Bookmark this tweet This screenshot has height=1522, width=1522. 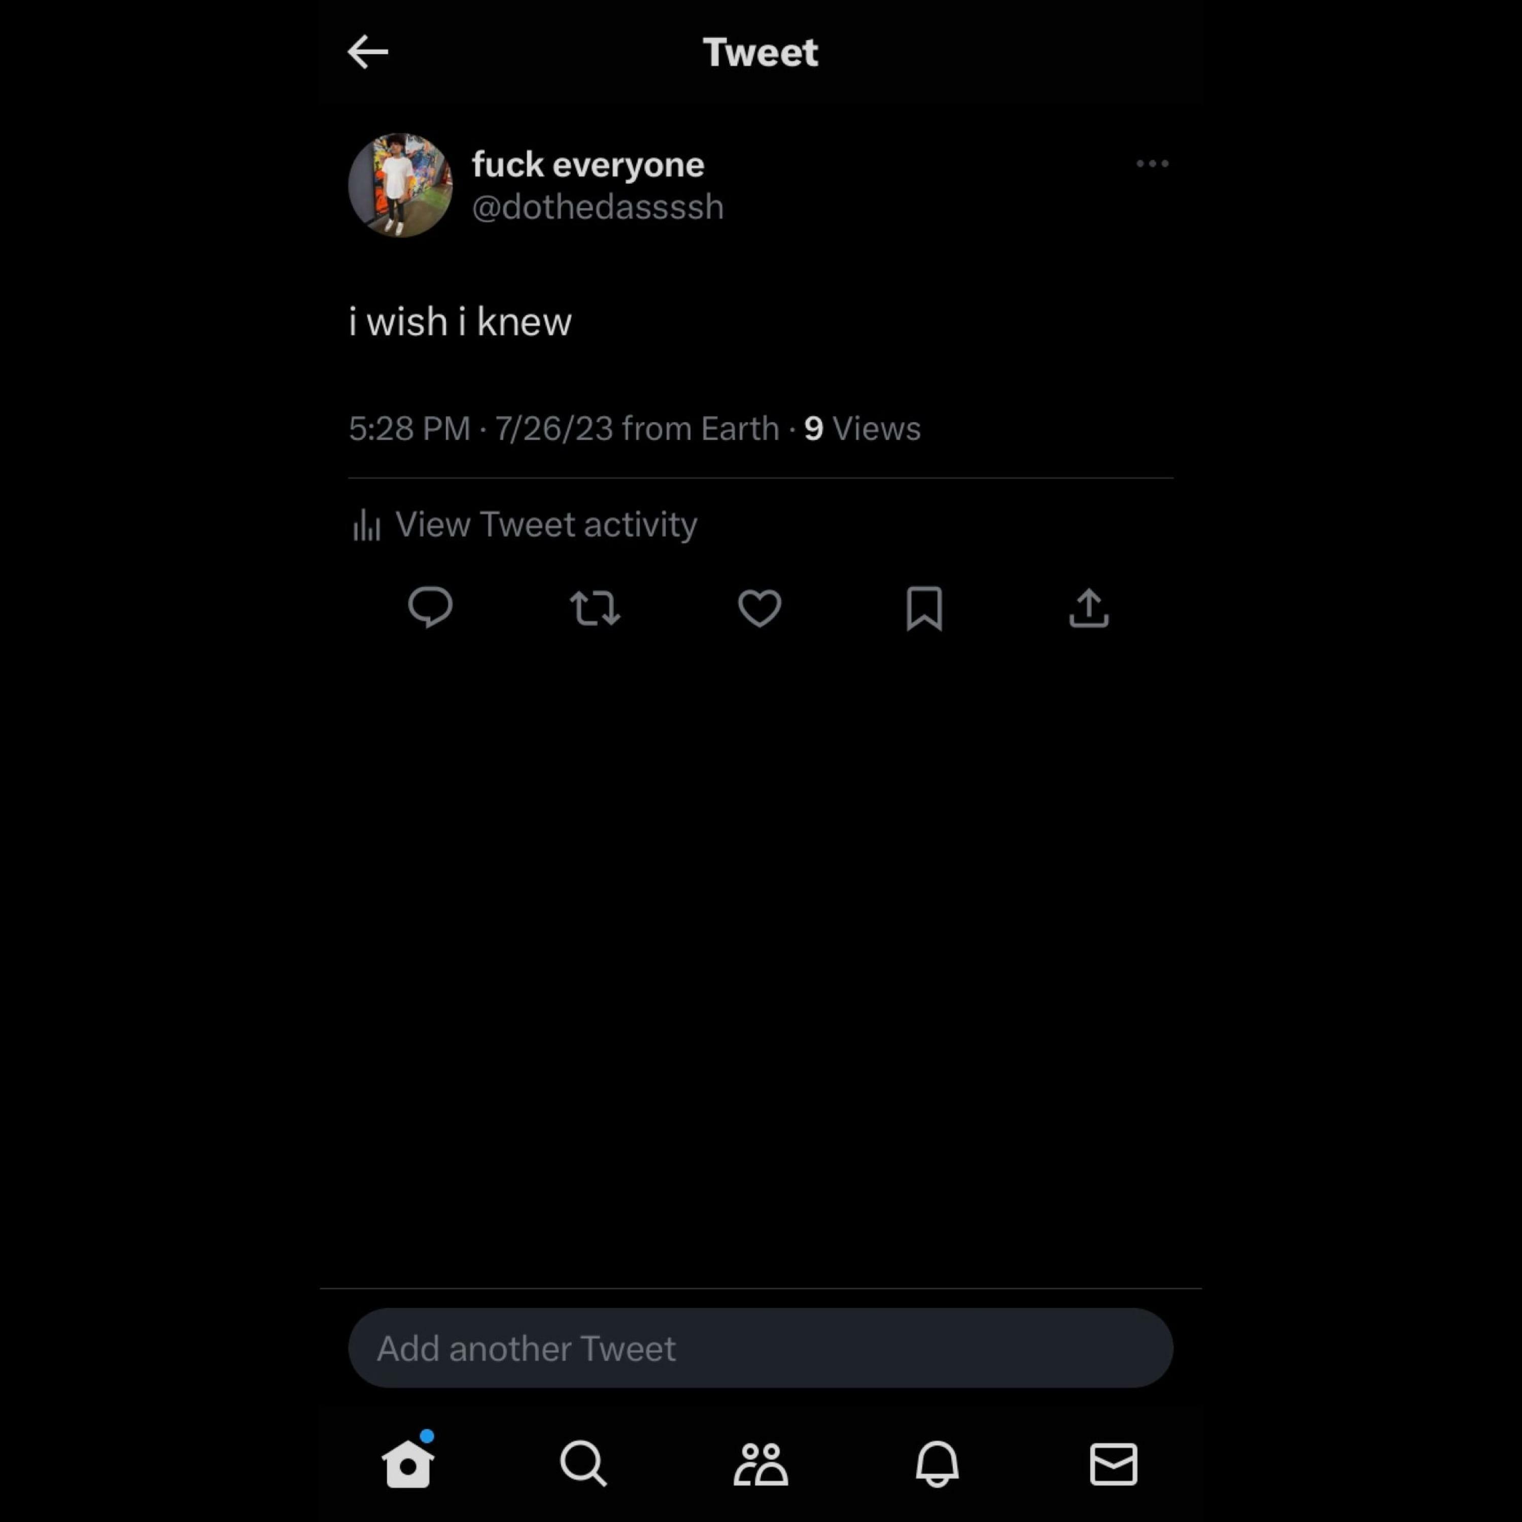point(924,608)
